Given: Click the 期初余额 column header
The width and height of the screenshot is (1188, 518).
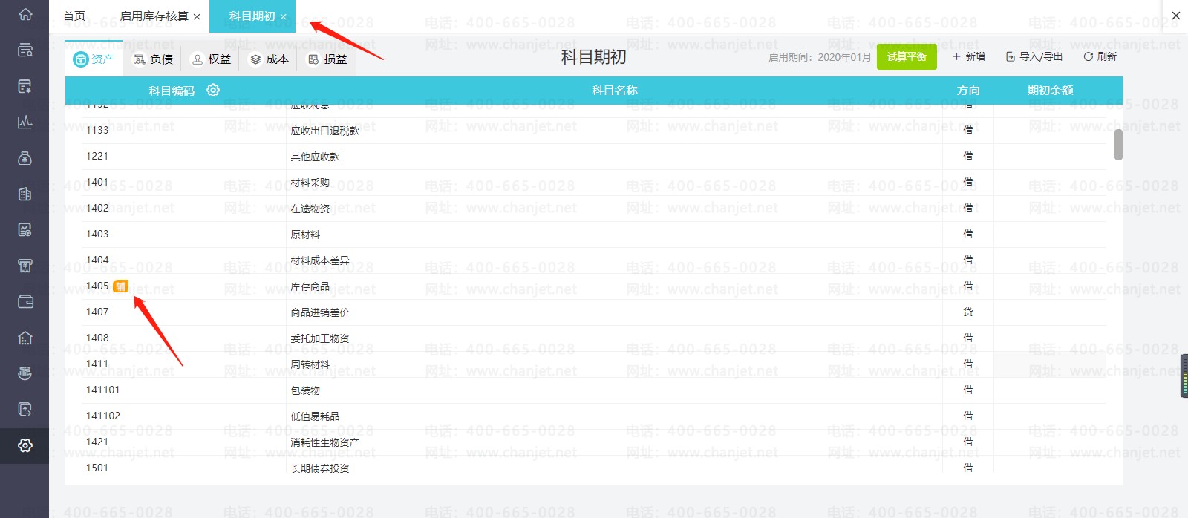Looking at the screenshot, I should [1050, 91].
